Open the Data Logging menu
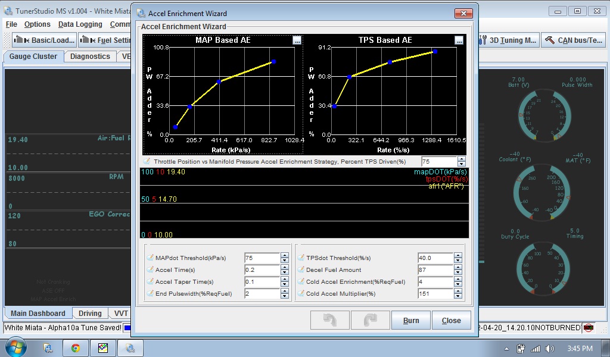Viewport: 610px width, 357px height. (80, 24)
